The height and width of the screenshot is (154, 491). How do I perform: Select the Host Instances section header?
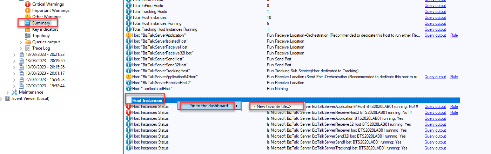point(147,101)
